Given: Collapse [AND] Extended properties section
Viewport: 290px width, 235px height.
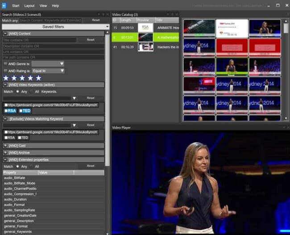Looking at the screenshot, I should (5, 159).
